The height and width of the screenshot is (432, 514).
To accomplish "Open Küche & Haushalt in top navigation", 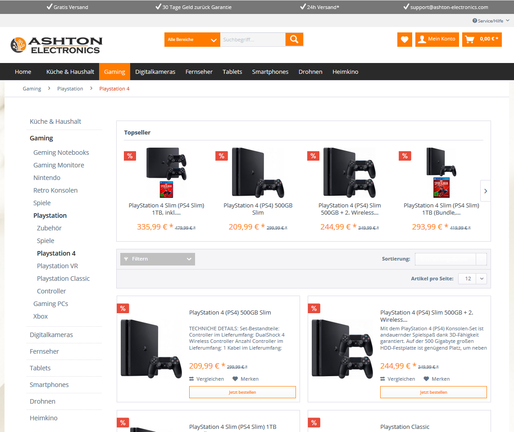I will 70,72.
